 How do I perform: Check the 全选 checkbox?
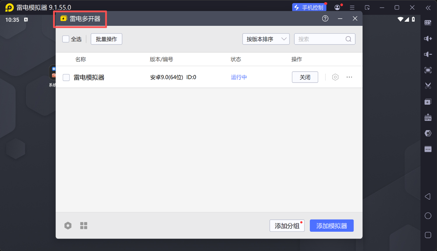tap(66, 39)
